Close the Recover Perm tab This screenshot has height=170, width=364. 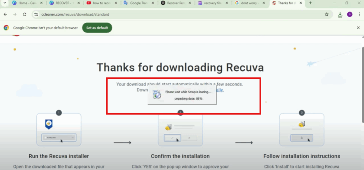tap(190, 3)
